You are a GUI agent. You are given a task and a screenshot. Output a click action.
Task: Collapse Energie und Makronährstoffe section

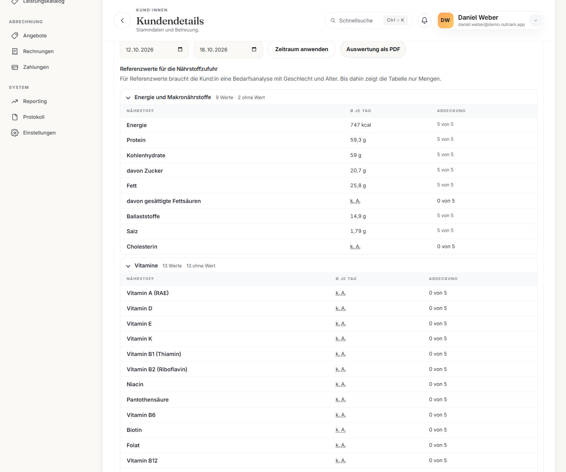[128, 98]
